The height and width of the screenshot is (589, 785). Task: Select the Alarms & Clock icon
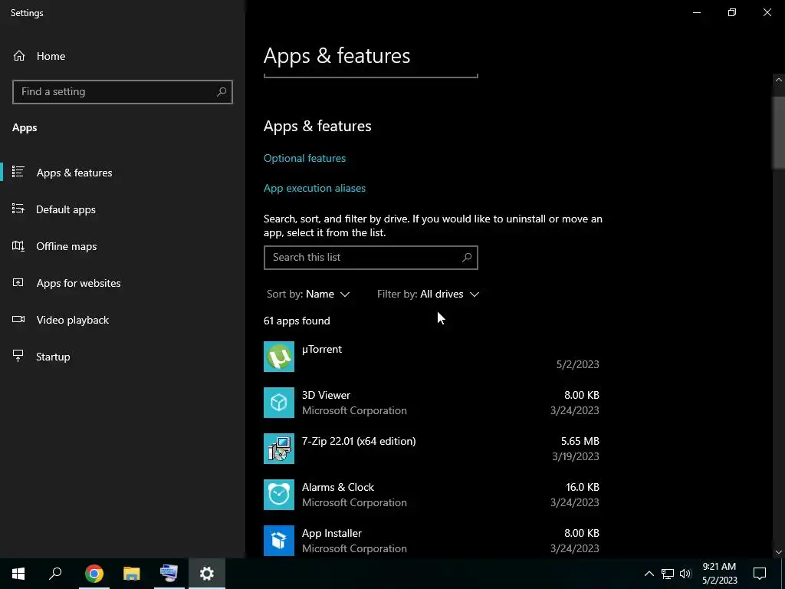click(x=279, y=495)
